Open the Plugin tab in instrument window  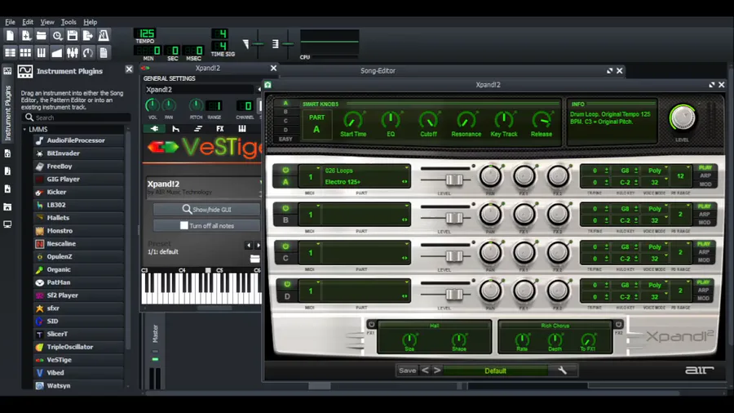click(x=154, y=129)
